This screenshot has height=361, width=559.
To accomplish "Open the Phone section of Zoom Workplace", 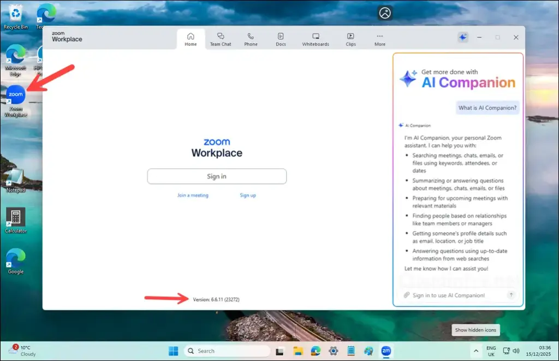I will tap(251, 37).
